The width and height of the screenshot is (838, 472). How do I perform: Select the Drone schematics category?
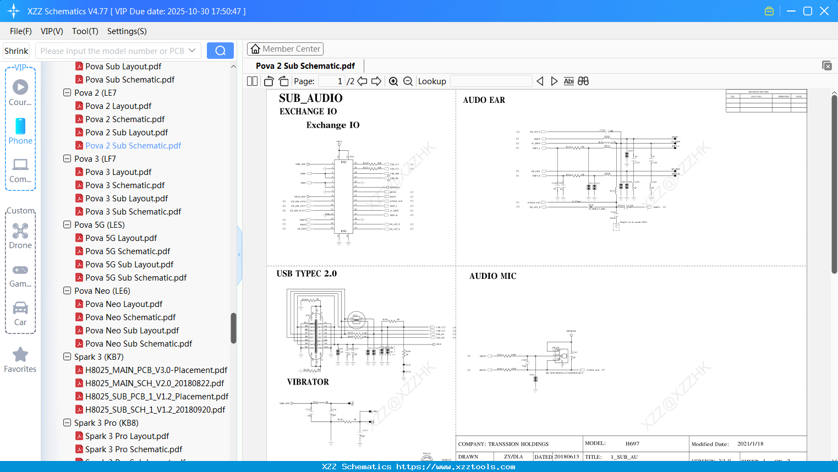(x=20, y=237)
